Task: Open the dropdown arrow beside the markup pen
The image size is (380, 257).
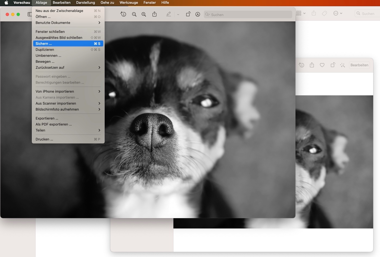Action: click(178, 14)
